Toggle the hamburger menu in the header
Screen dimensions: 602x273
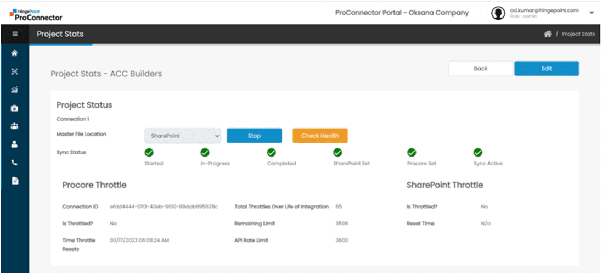[15, 34]
